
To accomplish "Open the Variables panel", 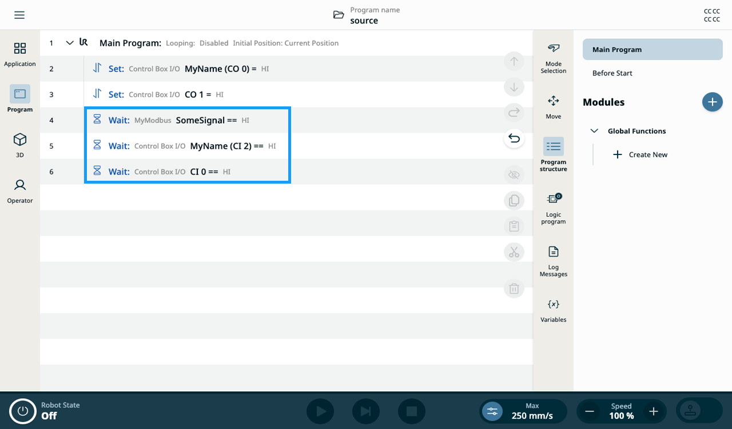I will point(554,311).
